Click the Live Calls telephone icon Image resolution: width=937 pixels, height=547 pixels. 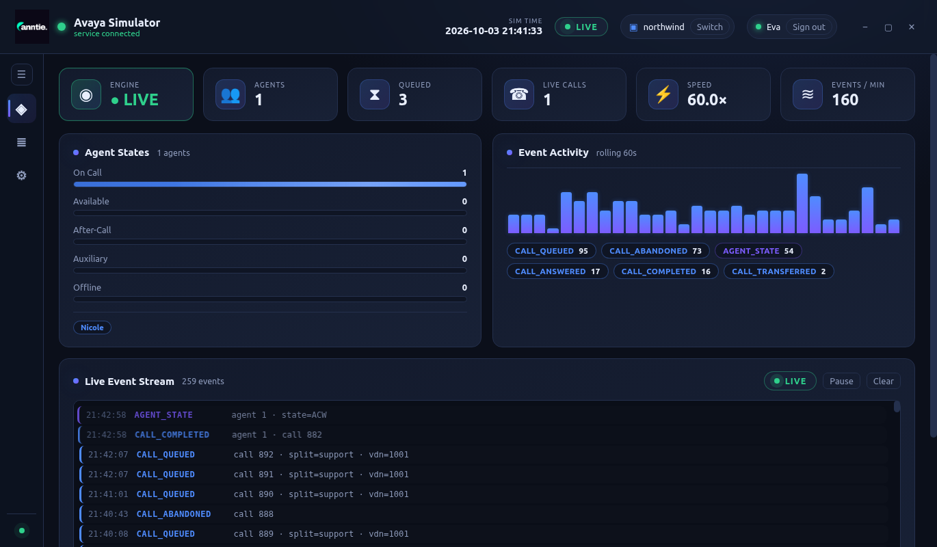[519, 94]
